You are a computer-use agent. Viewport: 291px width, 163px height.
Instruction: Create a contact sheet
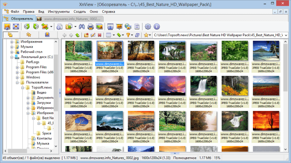point(137,27)
